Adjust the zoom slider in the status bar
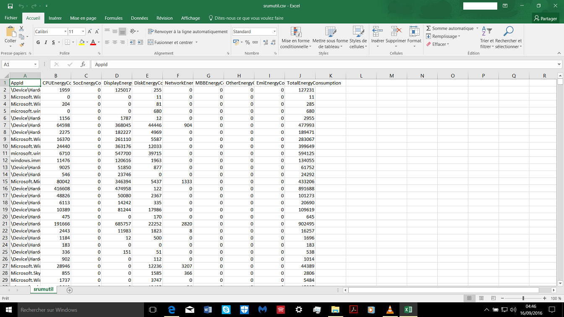The image size is (564, 317). point(523,298)
